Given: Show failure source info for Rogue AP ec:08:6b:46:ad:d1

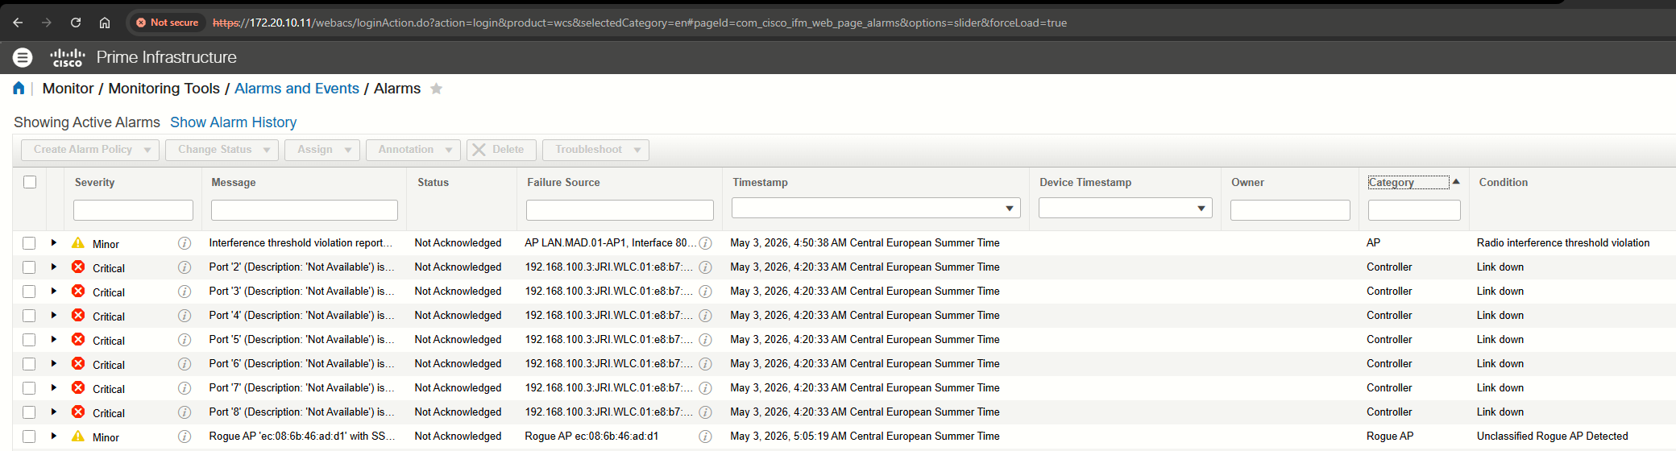Looking at the screenshot, I should click(705, 437).
